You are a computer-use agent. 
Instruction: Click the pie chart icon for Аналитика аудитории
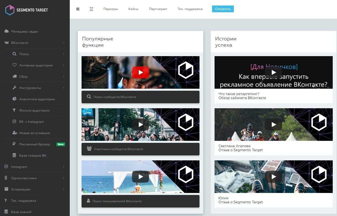14,99
